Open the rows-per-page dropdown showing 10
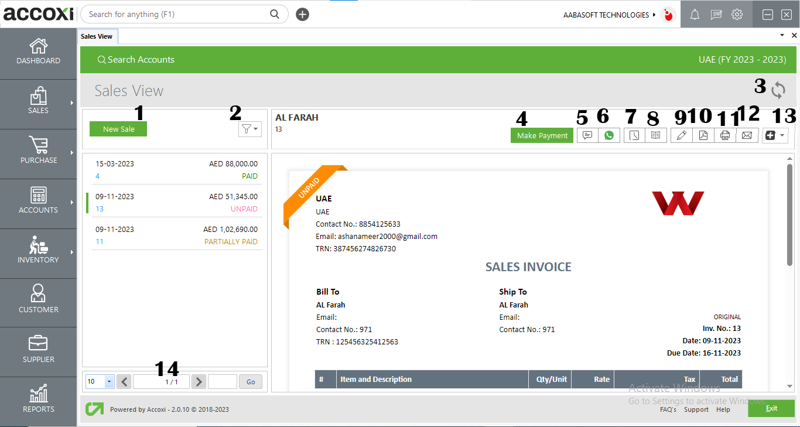This screenshot has height=427, width=800. (99, 381)
